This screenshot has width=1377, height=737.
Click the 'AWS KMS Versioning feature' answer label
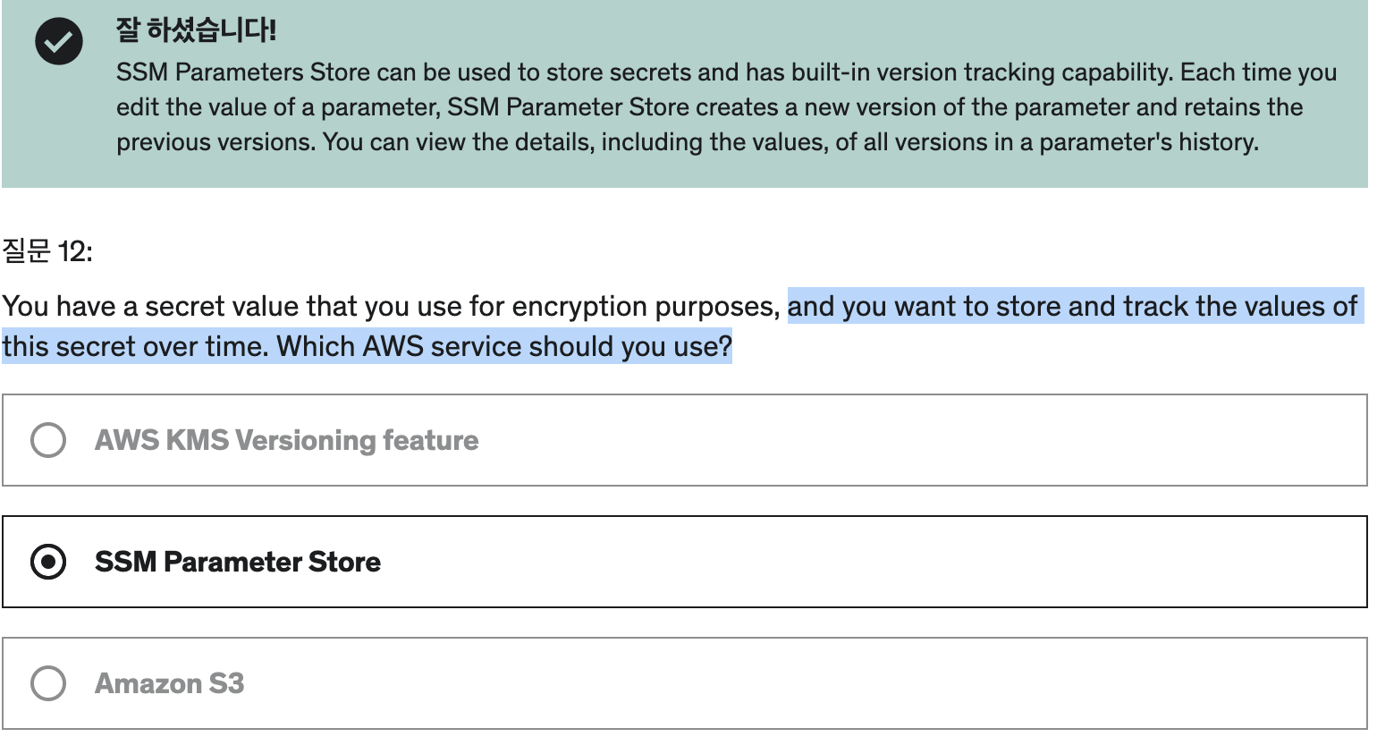(286, 440)
